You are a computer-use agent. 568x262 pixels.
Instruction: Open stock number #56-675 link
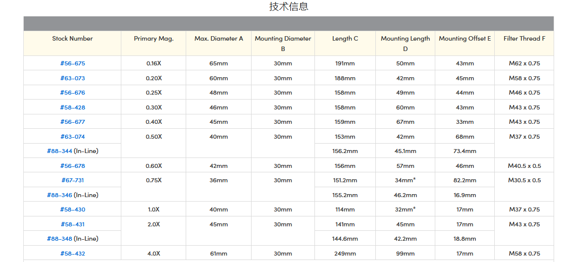point(72,63)
